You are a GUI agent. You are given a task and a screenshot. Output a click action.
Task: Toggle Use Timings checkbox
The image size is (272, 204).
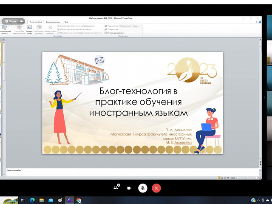pyautogui.click(x=59, y=29)
